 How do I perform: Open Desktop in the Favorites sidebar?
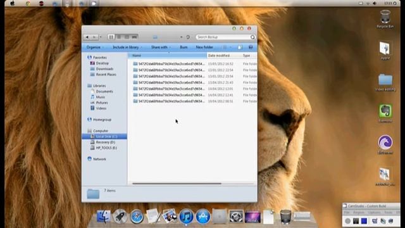pos(99,63)
